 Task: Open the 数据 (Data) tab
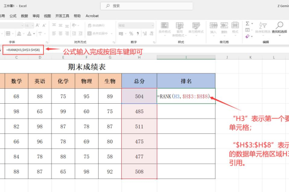(25, 16)
